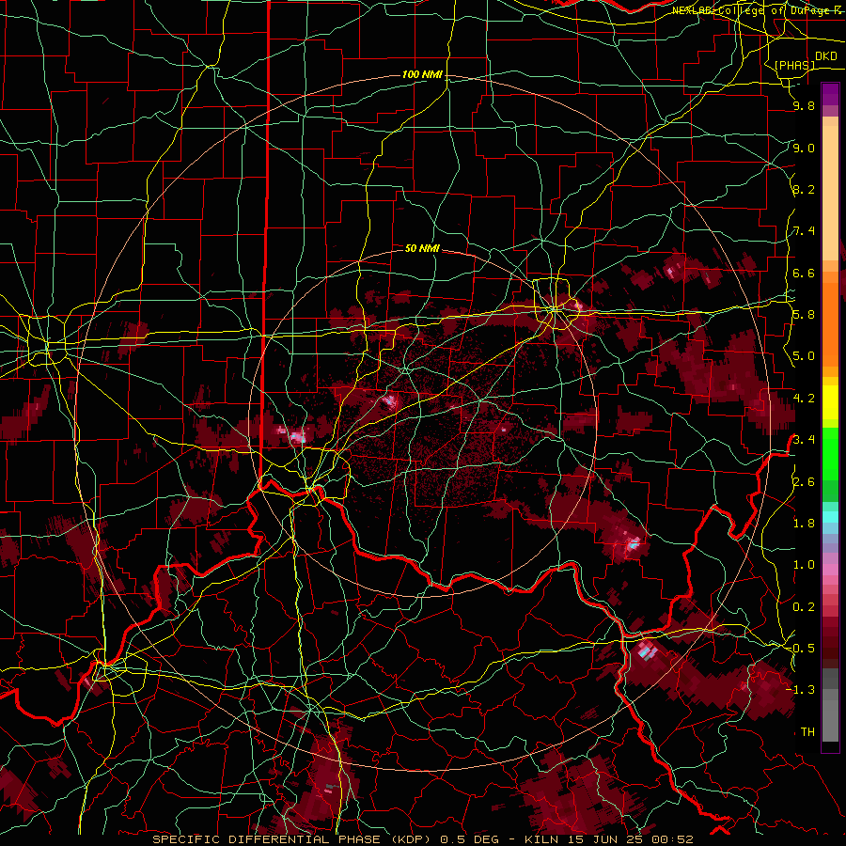Screen dimensions: 846x846
Task: Click the 9.8 value on the legend
Action: (x=804, y=106)
